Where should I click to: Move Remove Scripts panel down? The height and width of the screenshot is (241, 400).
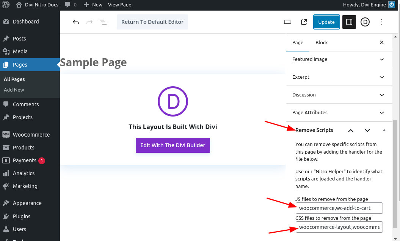(x=367, y=130)
